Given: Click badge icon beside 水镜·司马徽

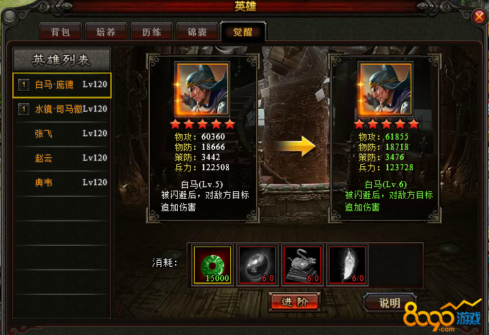Looking at the screenshot, I should tap(24, 109).
